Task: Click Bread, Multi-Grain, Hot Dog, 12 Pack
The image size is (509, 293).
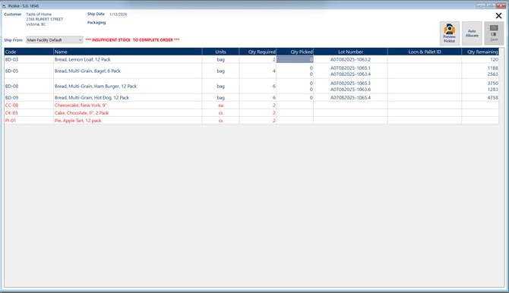Action: [92, 97]
